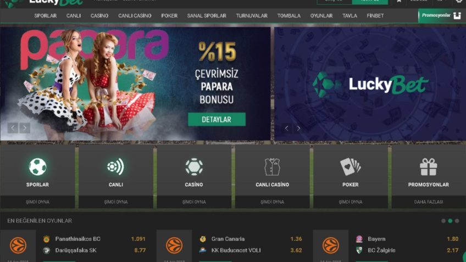
Task: Open the green Promosyonlar button in the navigation bar
Action: 441,15
